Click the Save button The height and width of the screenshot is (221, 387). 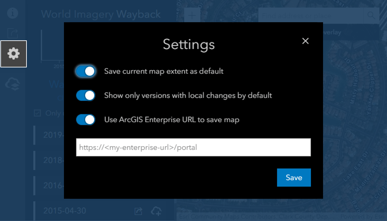tap(293, 177)
